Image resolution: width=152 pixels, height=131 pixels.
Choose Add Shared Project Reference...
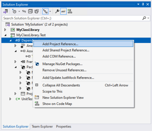pos(83,50)
